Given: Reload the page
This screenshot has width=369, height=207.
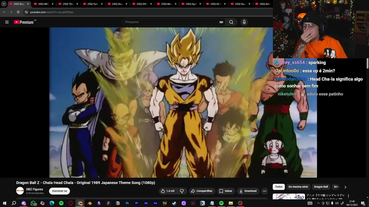Looking at the screenshot, I should 18,12.
